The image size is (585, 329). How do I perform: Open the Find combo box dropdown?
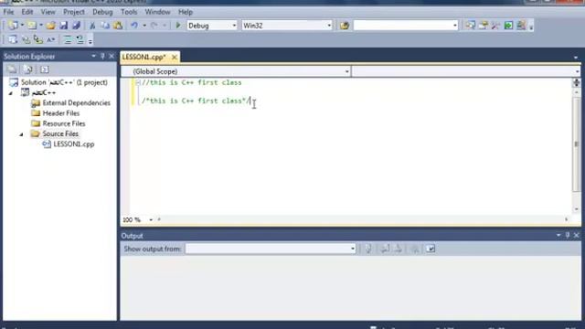455,26
